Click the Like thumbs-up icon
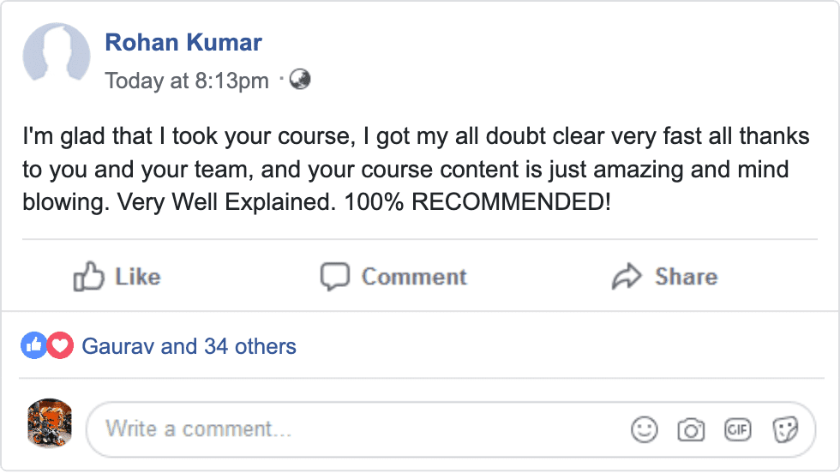Viewport: 840px width, 473px height. coord(88,277)
